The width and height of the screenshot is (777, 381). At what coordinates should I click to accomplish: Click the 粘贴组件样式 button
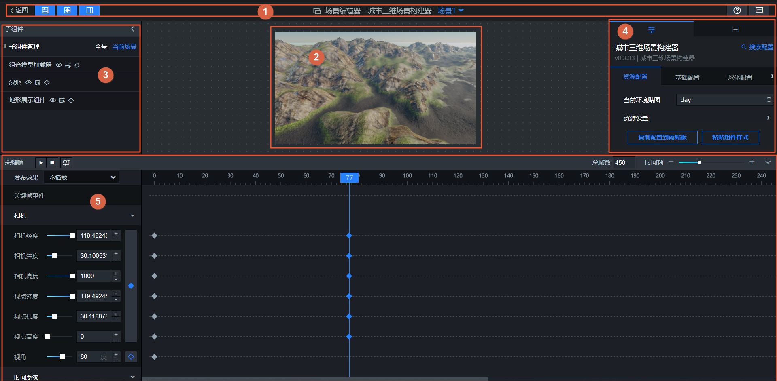coord(730,137)
